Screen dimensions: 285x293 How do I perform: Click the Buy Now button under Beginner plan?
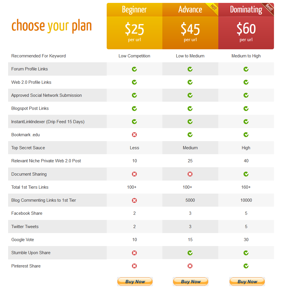click(135, 281)
